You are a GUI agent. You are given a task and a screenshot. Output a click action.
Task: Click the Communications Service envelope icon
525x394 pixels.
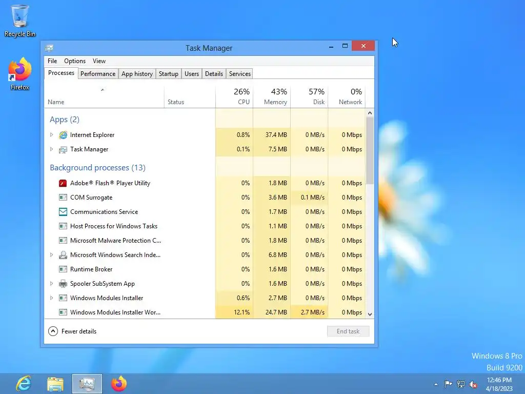pos(63,212)
